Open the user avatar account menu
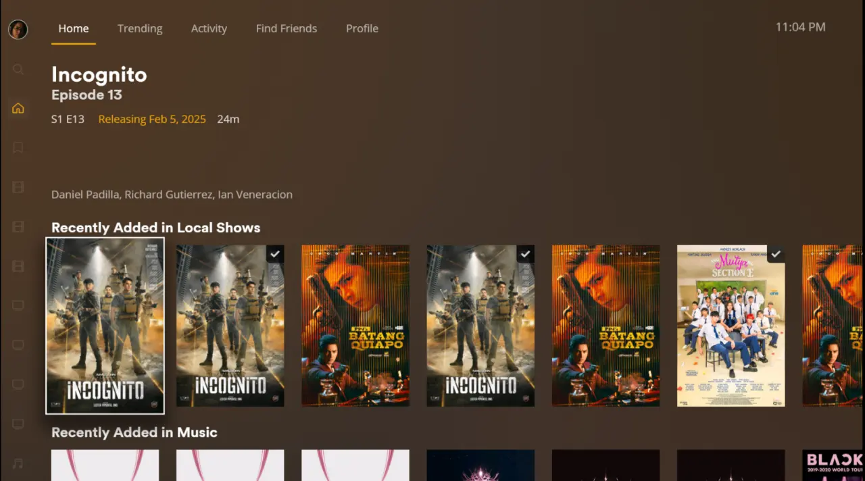865x481 pixels. [x=18, y=29]
